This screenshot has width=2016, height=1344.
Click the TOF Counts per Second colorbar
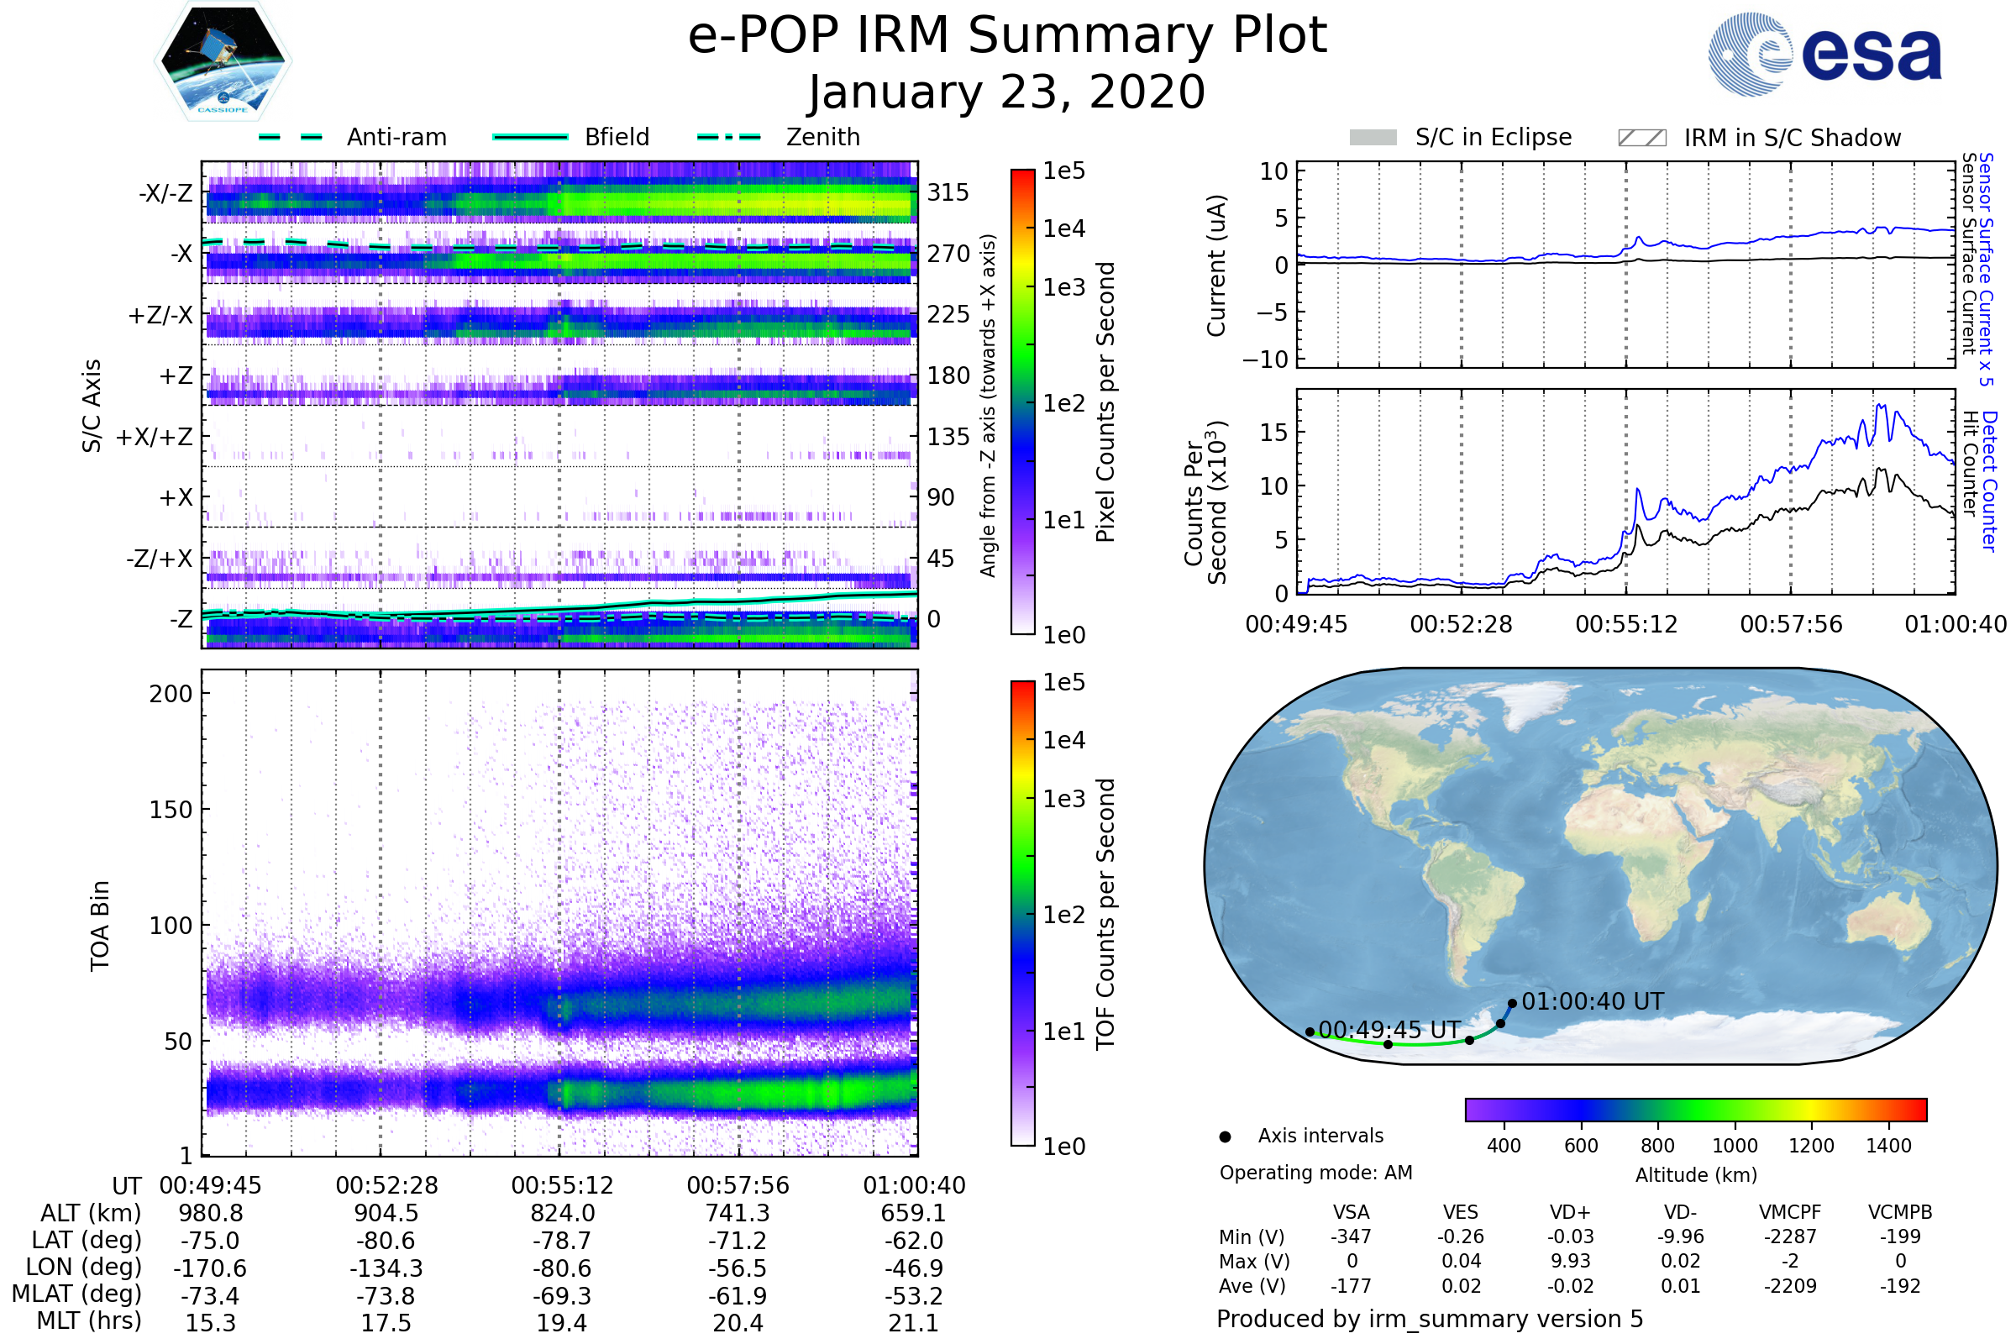(1022, 913)
